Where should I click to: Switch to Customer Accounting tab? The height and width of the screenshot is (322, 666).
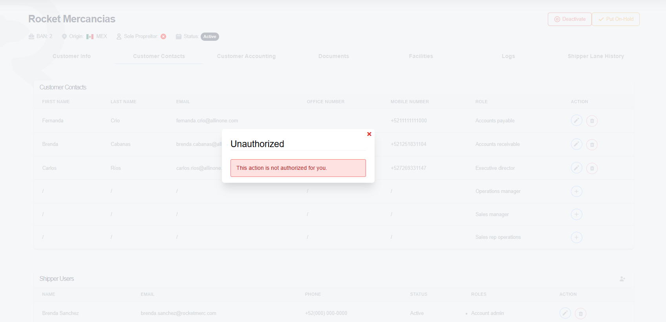(246, 56)
